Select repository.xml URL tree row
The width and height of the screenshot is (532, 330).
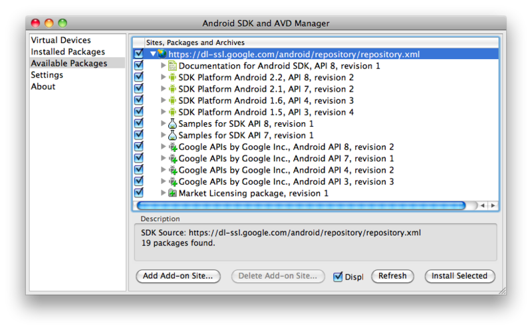point(315,54)
